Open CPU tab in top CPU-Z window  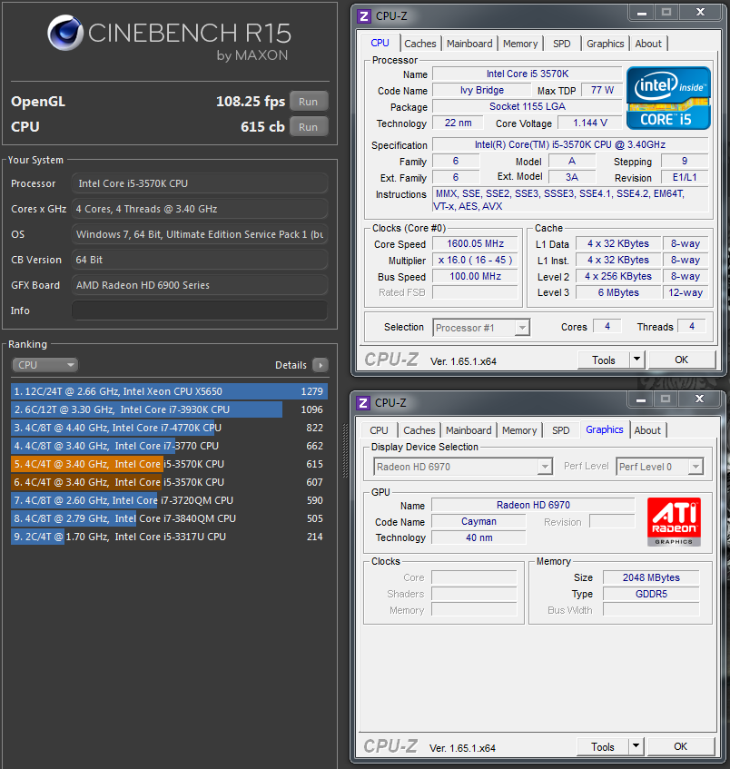(x=380, y=43)
